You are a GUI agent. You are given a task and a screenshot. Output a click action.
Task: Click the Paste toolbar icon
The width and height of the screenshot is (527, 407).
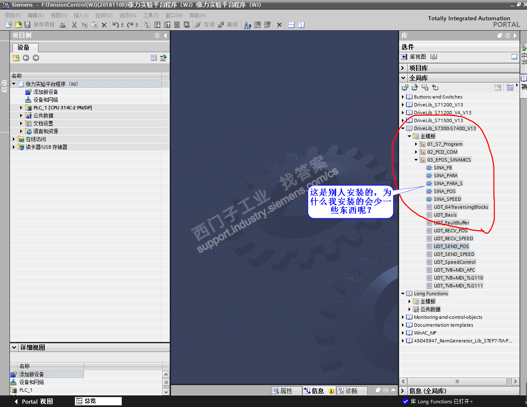point(94,25)
